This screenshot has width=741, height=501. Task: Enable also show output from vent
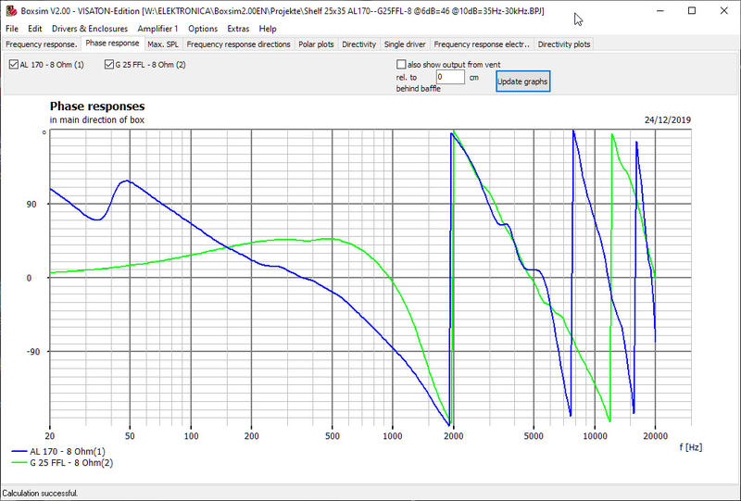click(x=401, y=65)
